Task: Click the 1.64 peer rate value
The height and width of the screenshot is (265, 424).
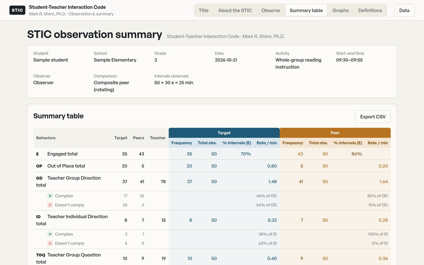Action: (383, 182)
